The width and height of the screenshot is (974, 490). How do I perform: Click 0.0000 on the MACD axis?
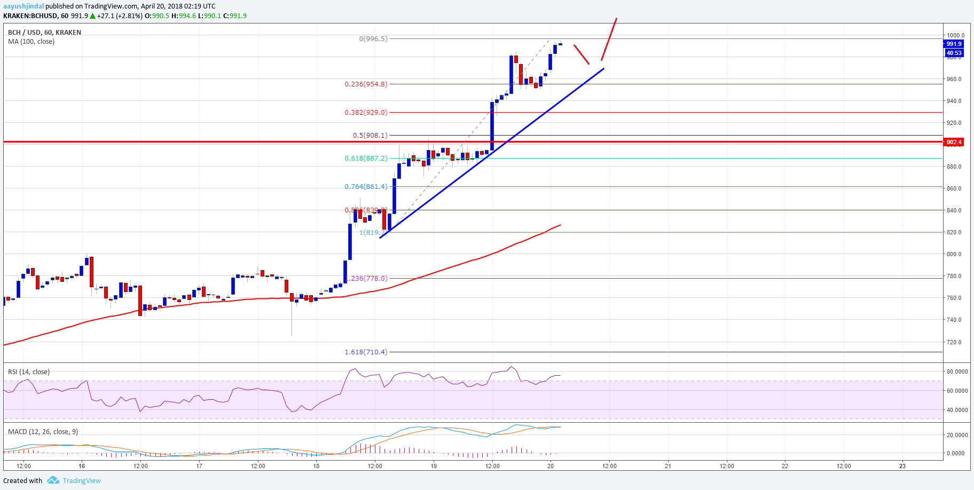click(x=955, y=453)
